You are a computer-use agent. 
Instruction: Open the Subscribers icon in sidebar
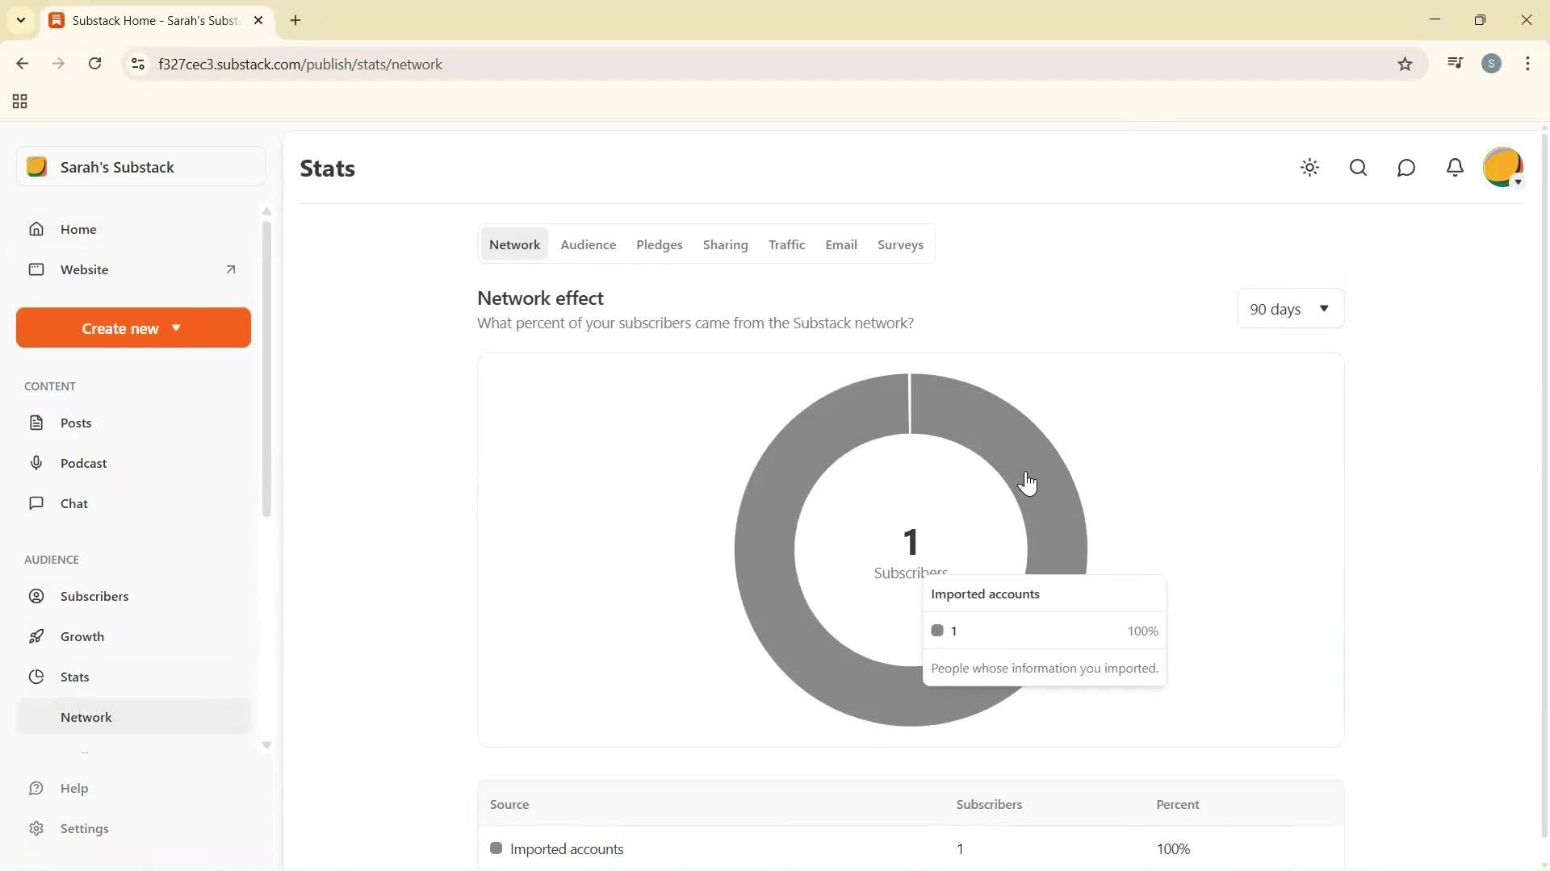(36, 596)
